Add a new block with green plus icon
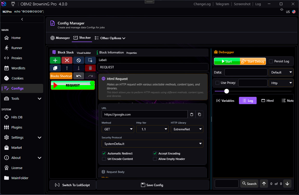Screen dimensions: 299x195 (55, 60)
